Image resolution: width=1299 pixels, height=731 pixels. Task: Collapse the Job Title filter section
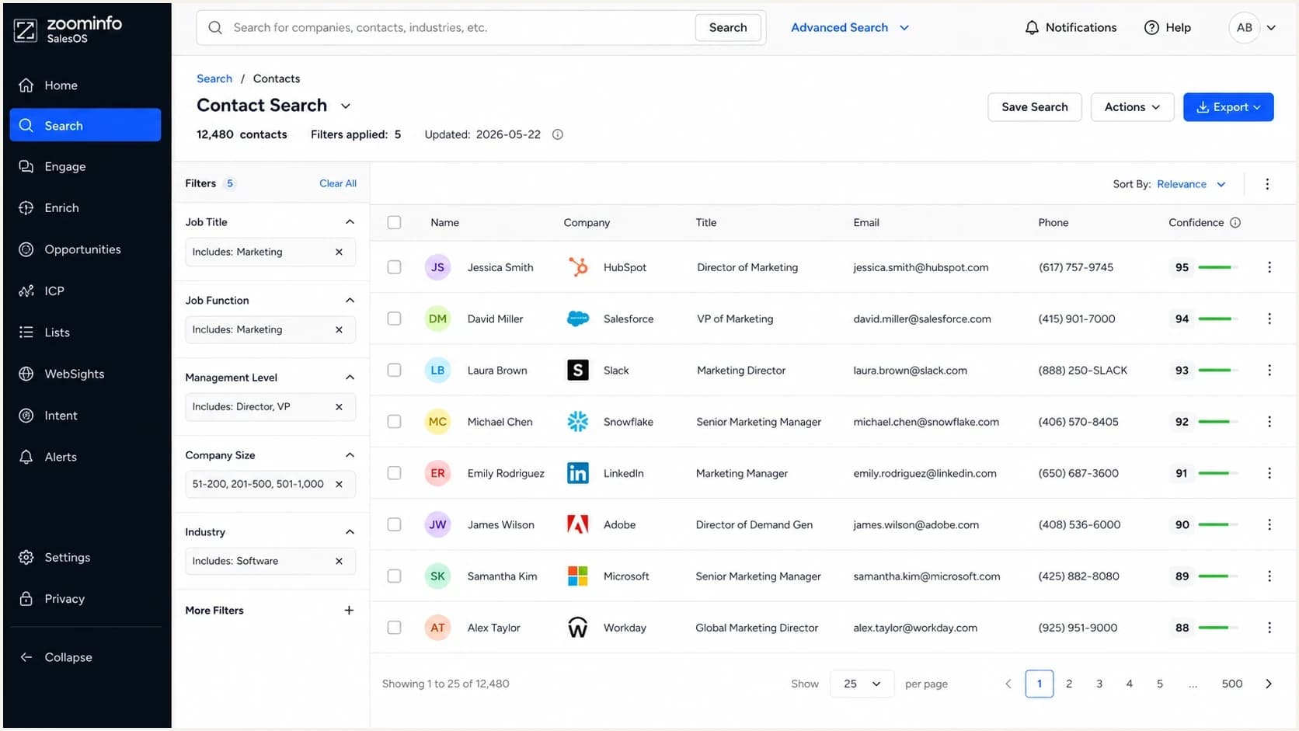[x=350, y=222]
